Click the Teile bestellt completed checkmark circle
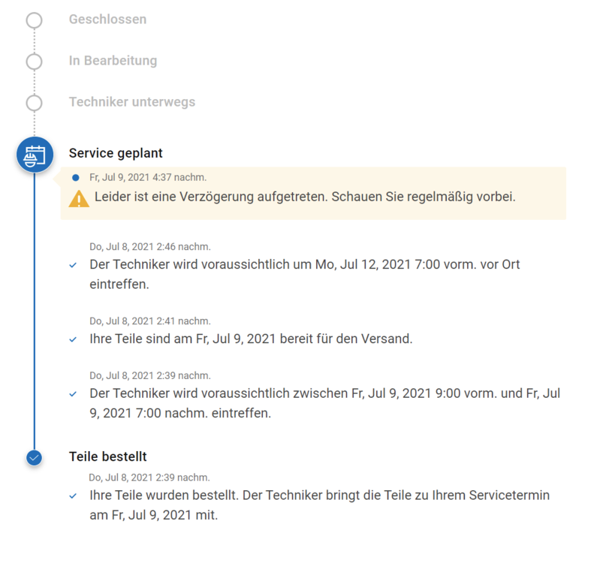Image resolution: width=612 pixels, height=563 pixels. coord(34,457)
